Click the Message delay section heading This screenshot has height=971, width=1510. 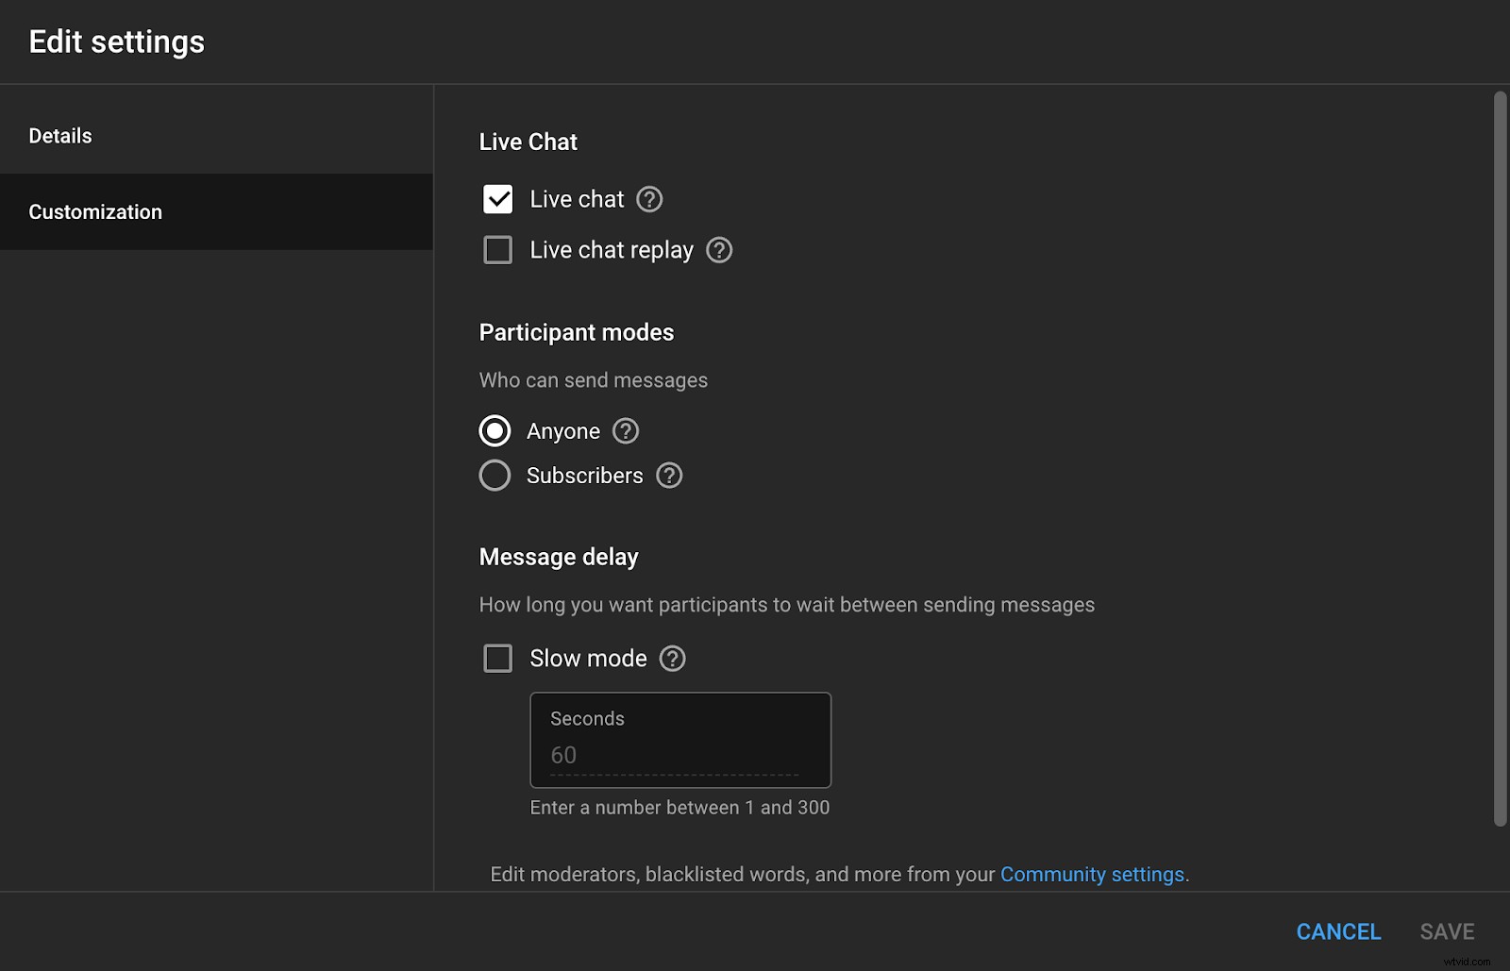coord(559,557)
